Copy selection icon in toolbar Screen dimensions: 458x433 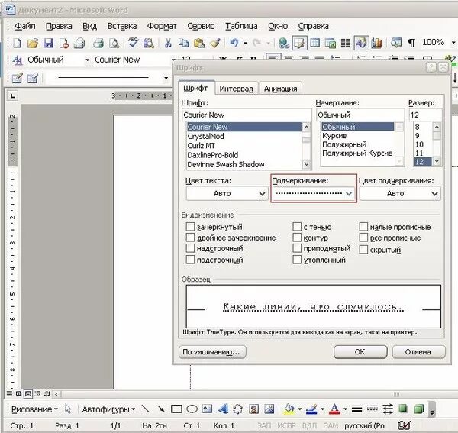(183, 44)
